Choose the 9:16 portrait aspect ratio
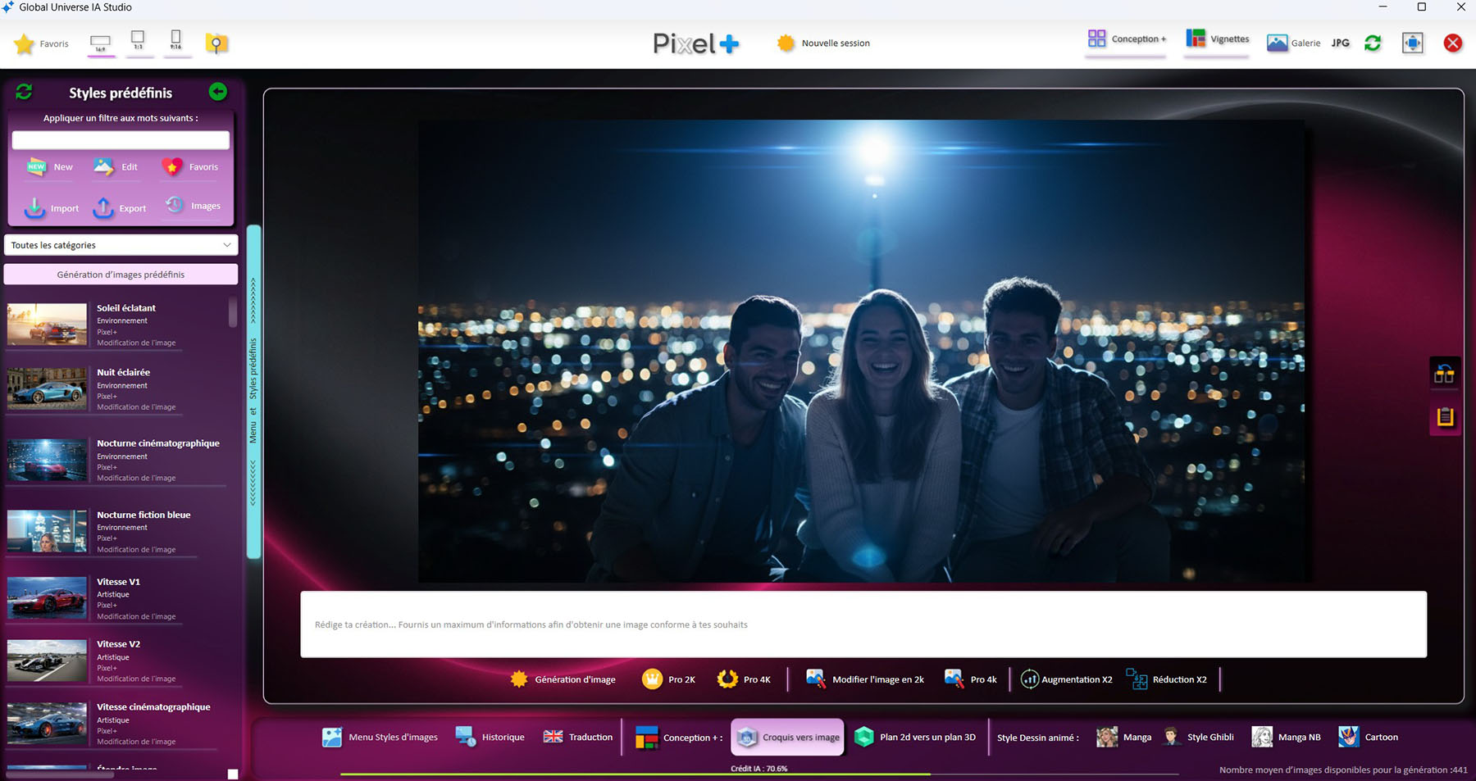 coord(176,41)
